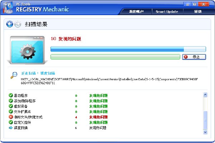Click the 6 count for 深度扫描

76,128
